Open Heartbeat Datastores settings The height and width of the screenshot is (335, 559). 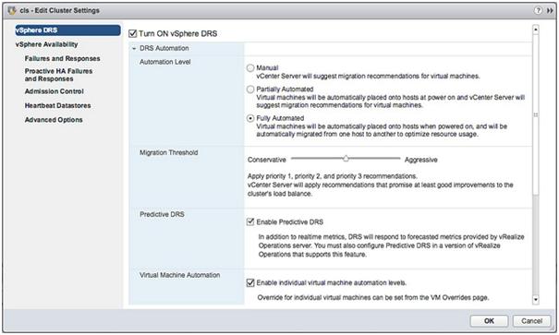click(x=58, y=106)
